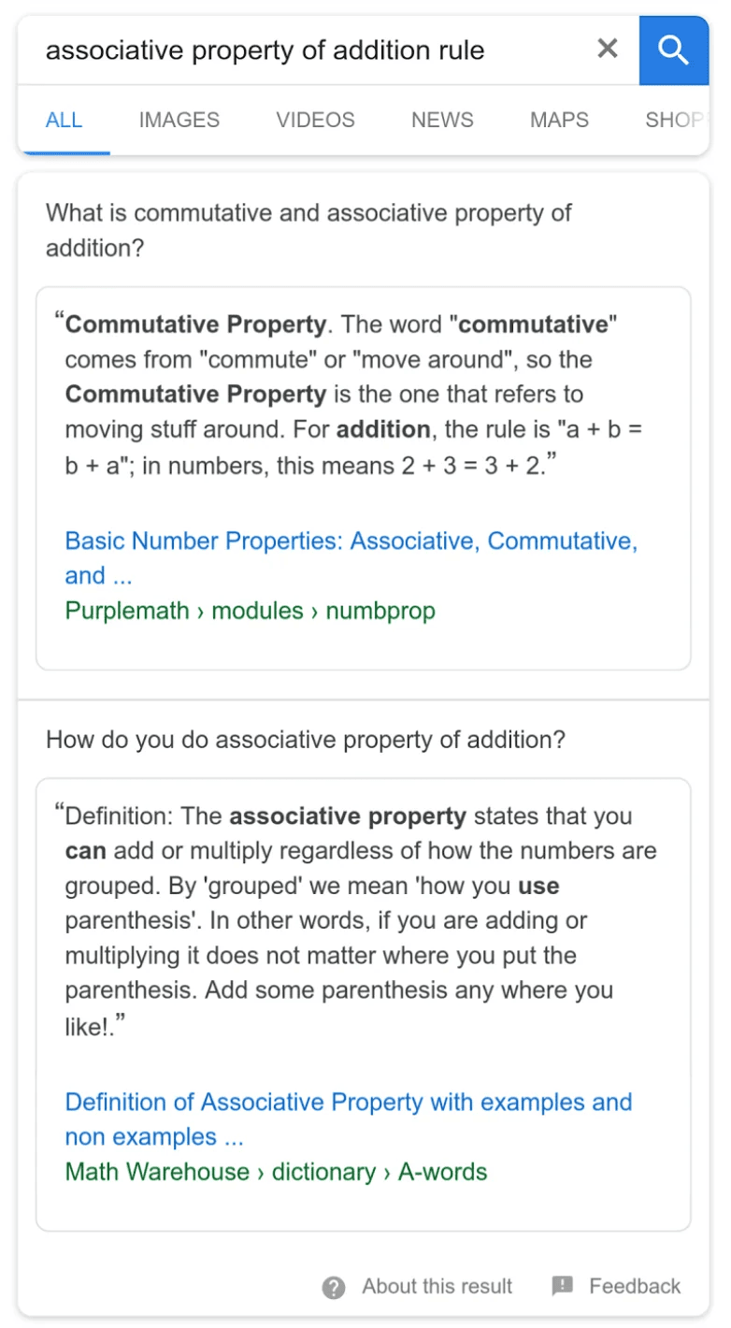This screenshot has width=731, height=1328.
Task: Switch to the VIDEOS search tab
Action: pyautogui.click(x=315, y=120)
